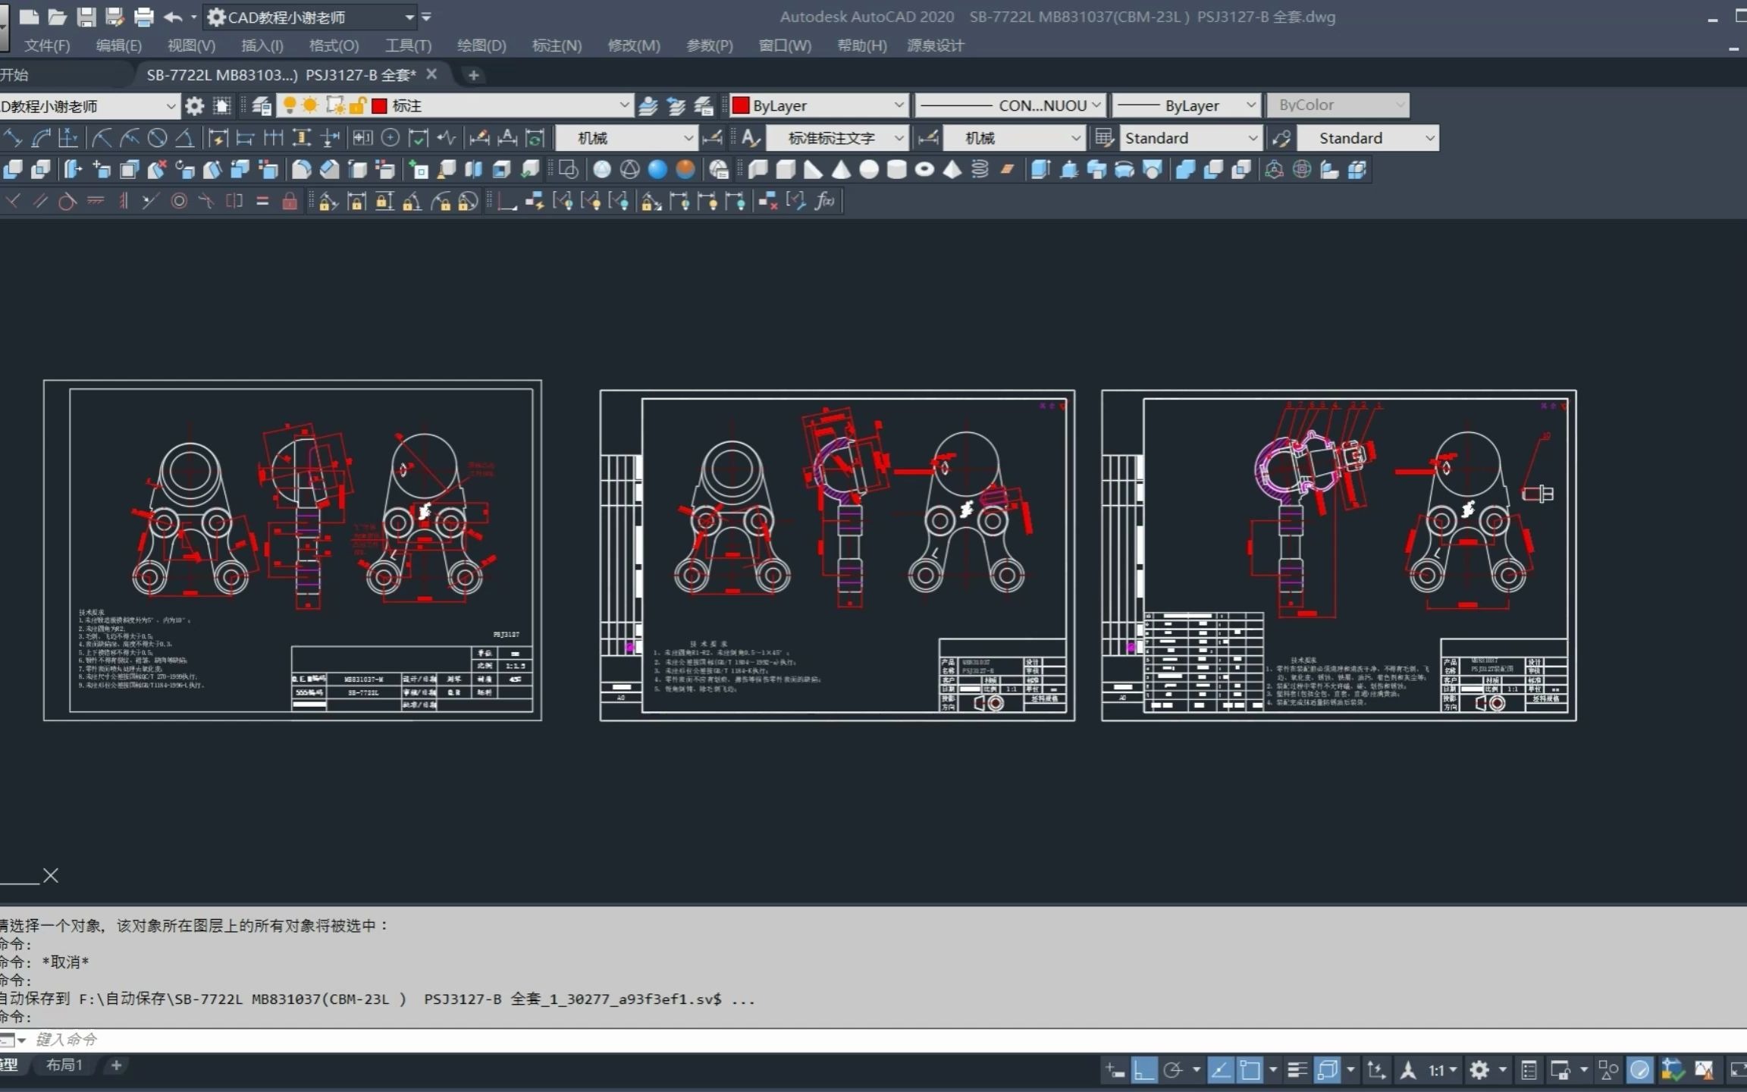Image resolution: width=1747 pixels, height=1092 pixels.
Task: Expand the 1:1 annotation scale dropdown
Action: 1452,1070
